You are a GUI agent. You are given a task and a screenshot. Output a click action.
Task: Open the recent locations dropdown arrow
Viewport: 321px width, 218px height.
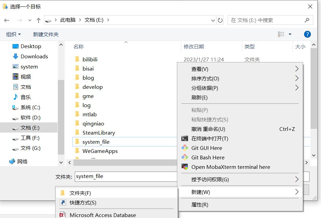pyautogui.click(x=30, y=20)
